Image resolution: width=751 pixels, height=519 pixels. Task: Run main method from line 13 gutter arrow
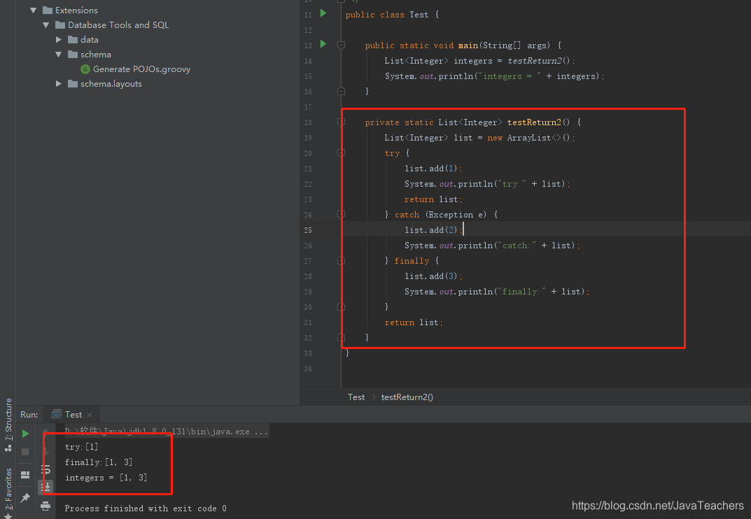[323, 44]
